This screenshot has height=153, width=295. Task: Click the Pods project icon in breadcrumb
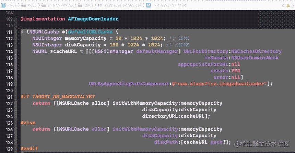point(3,5)
